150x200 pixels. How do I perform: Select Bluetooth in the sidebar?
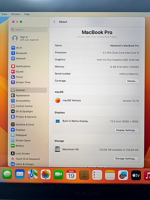[x=19, y=53]
